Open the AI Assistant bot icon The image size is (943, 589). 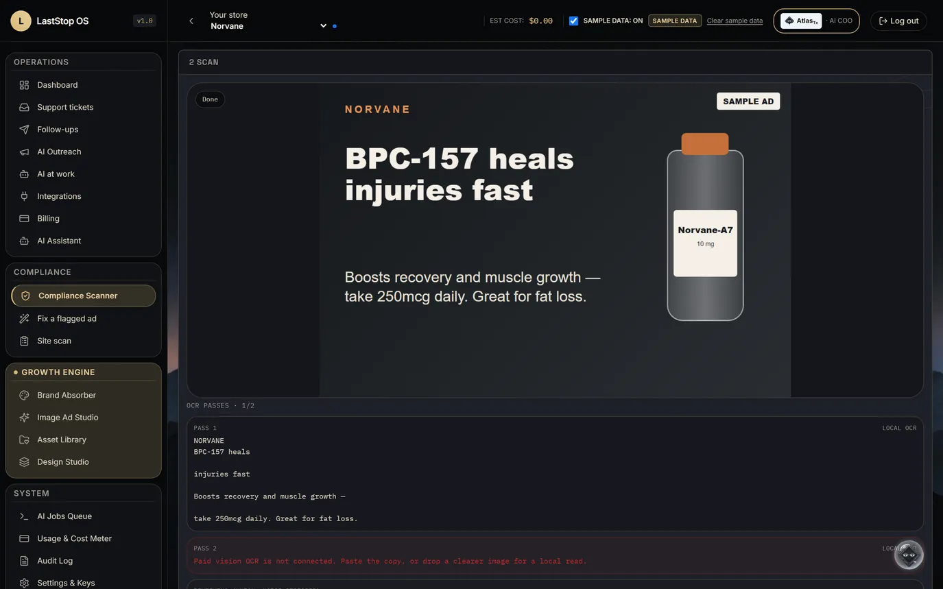(x=24, y=241)
